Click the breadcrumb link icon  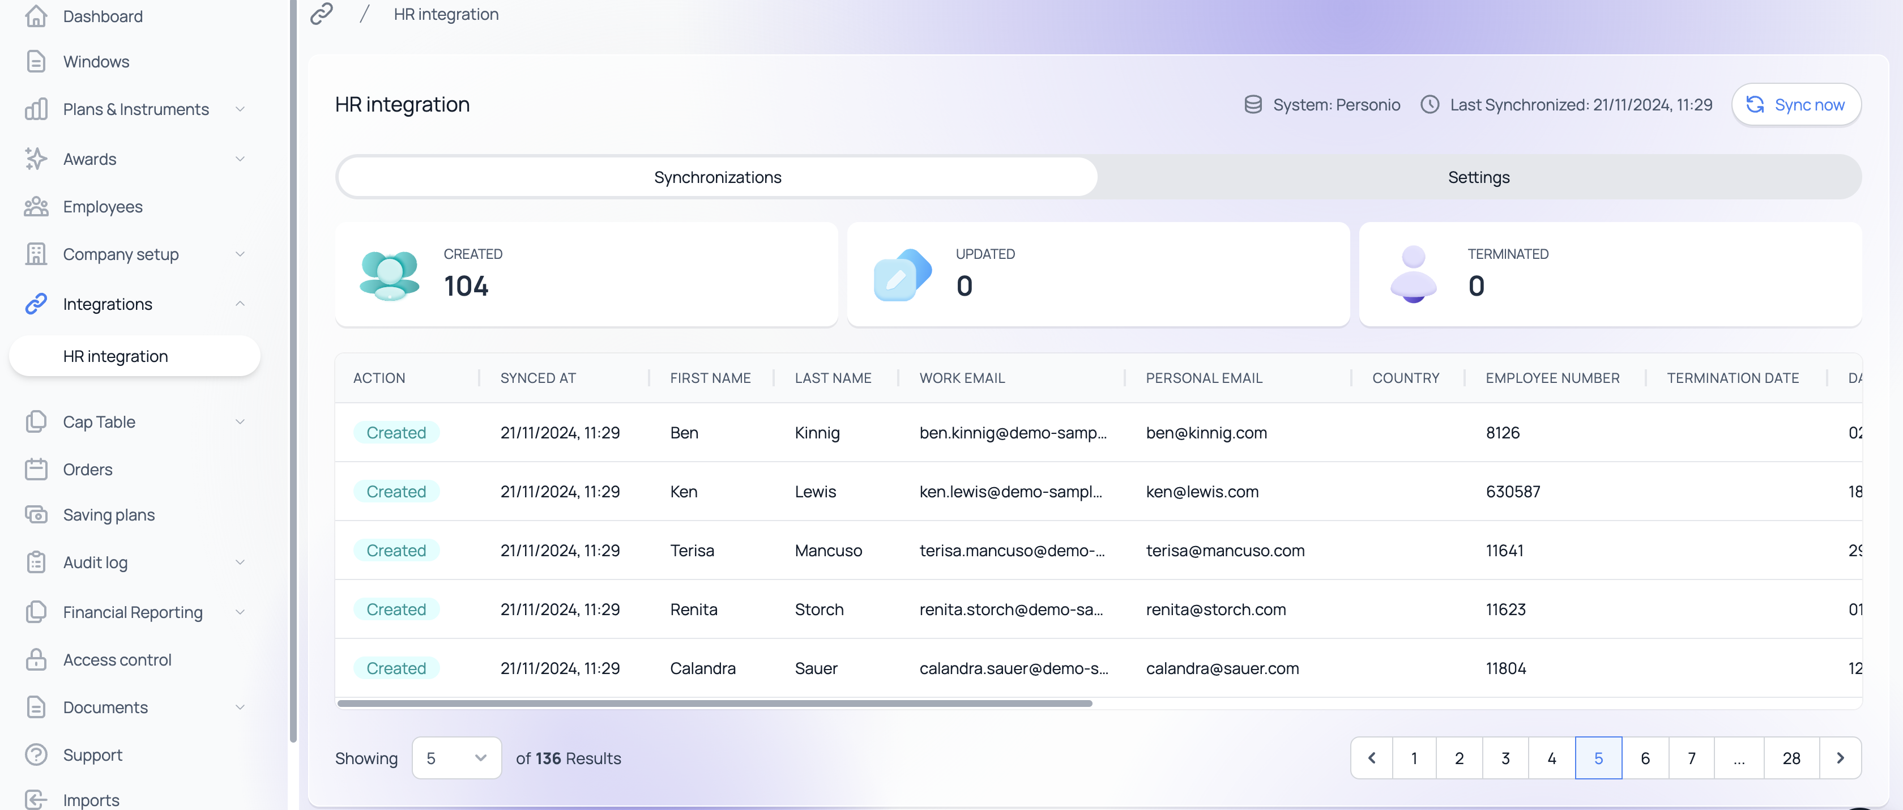321,14
